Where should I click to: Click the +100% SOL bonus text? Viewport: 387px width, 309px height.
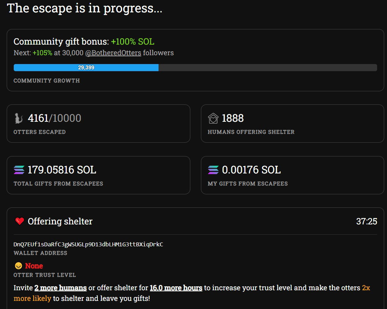click(132, 41)
